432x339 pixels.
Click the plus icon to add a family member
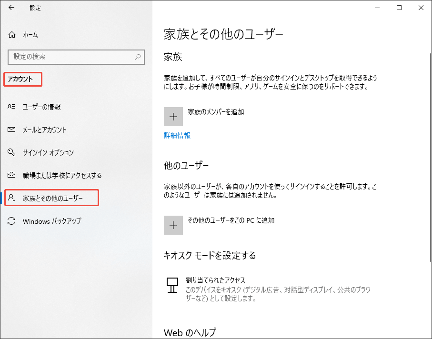173,116
